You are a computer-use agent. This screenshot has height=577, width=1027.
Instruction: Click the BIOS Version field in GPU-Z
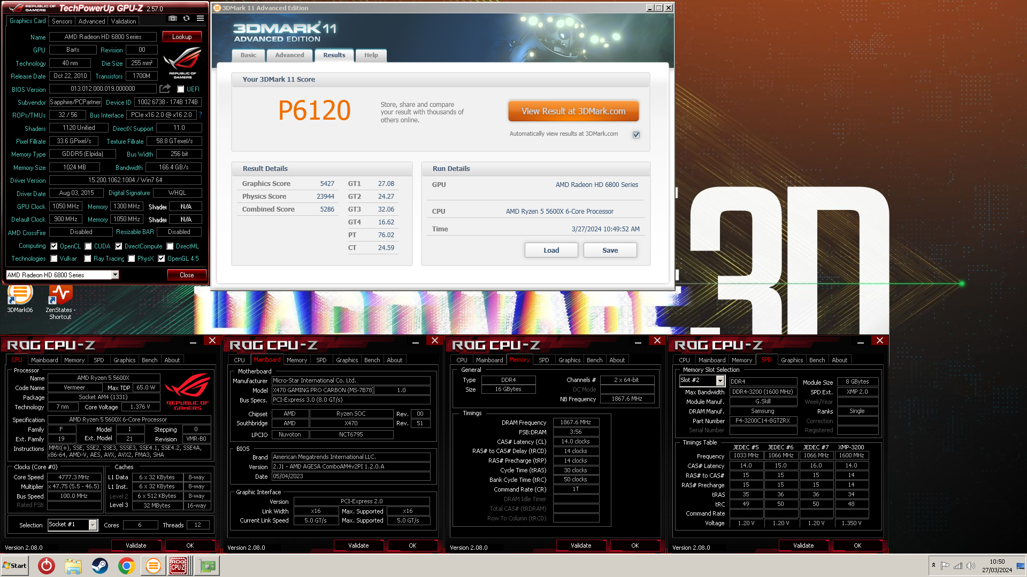tap(103, 89)
